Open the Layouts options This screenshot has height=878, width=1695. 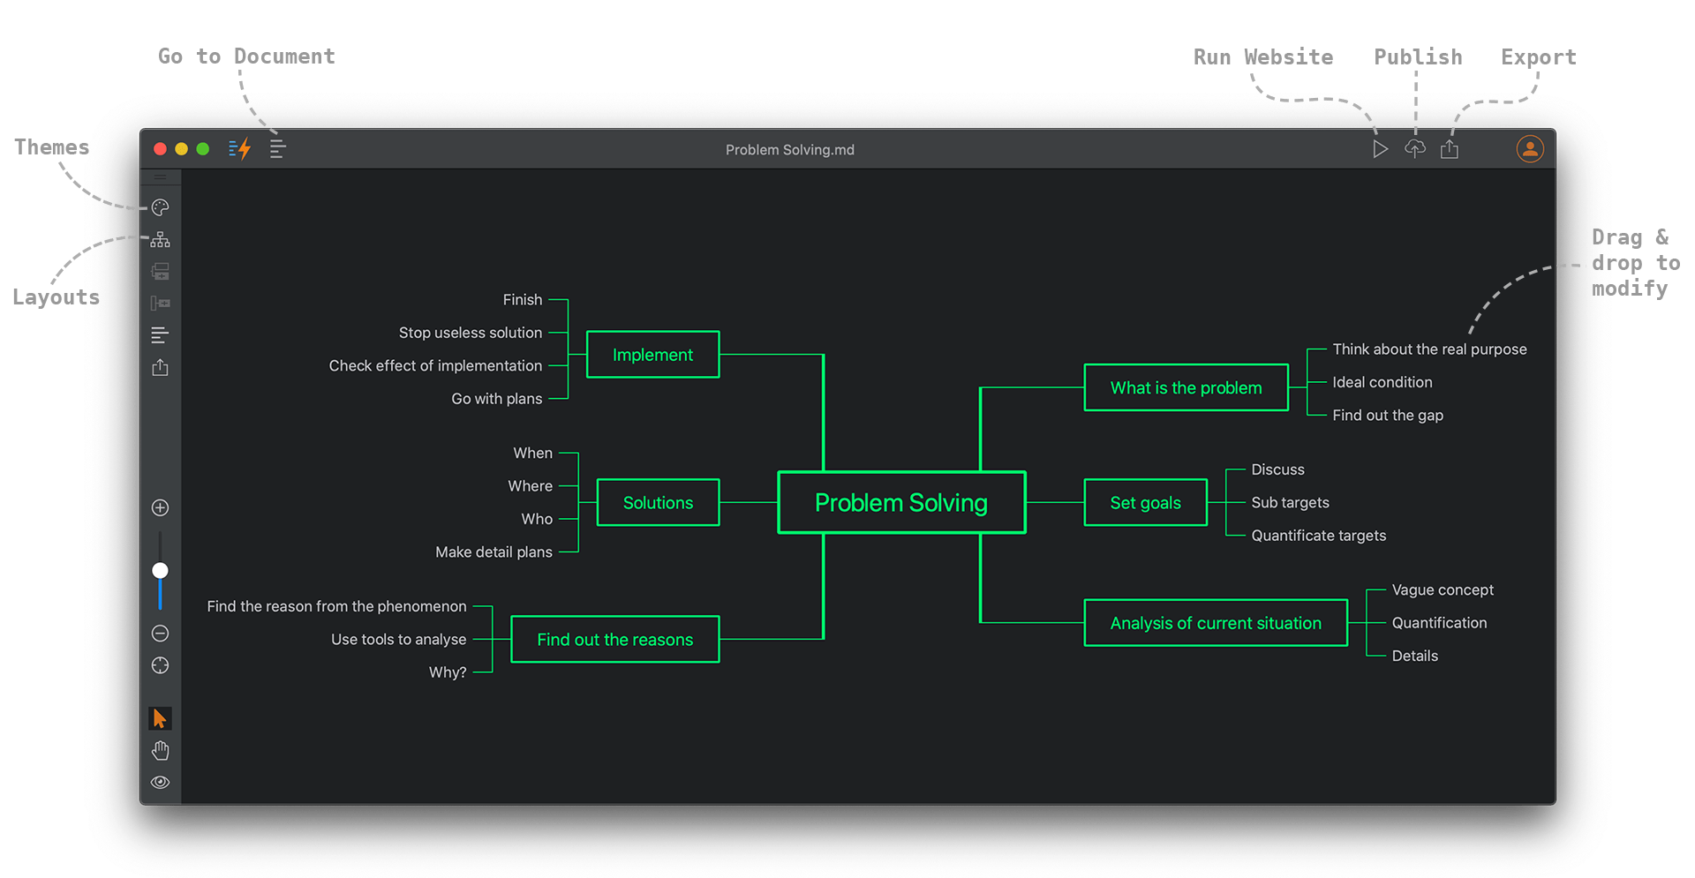click(160, 239)
